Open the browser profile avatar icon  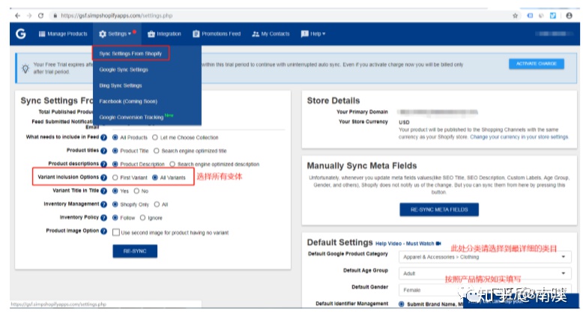[569, 16]
